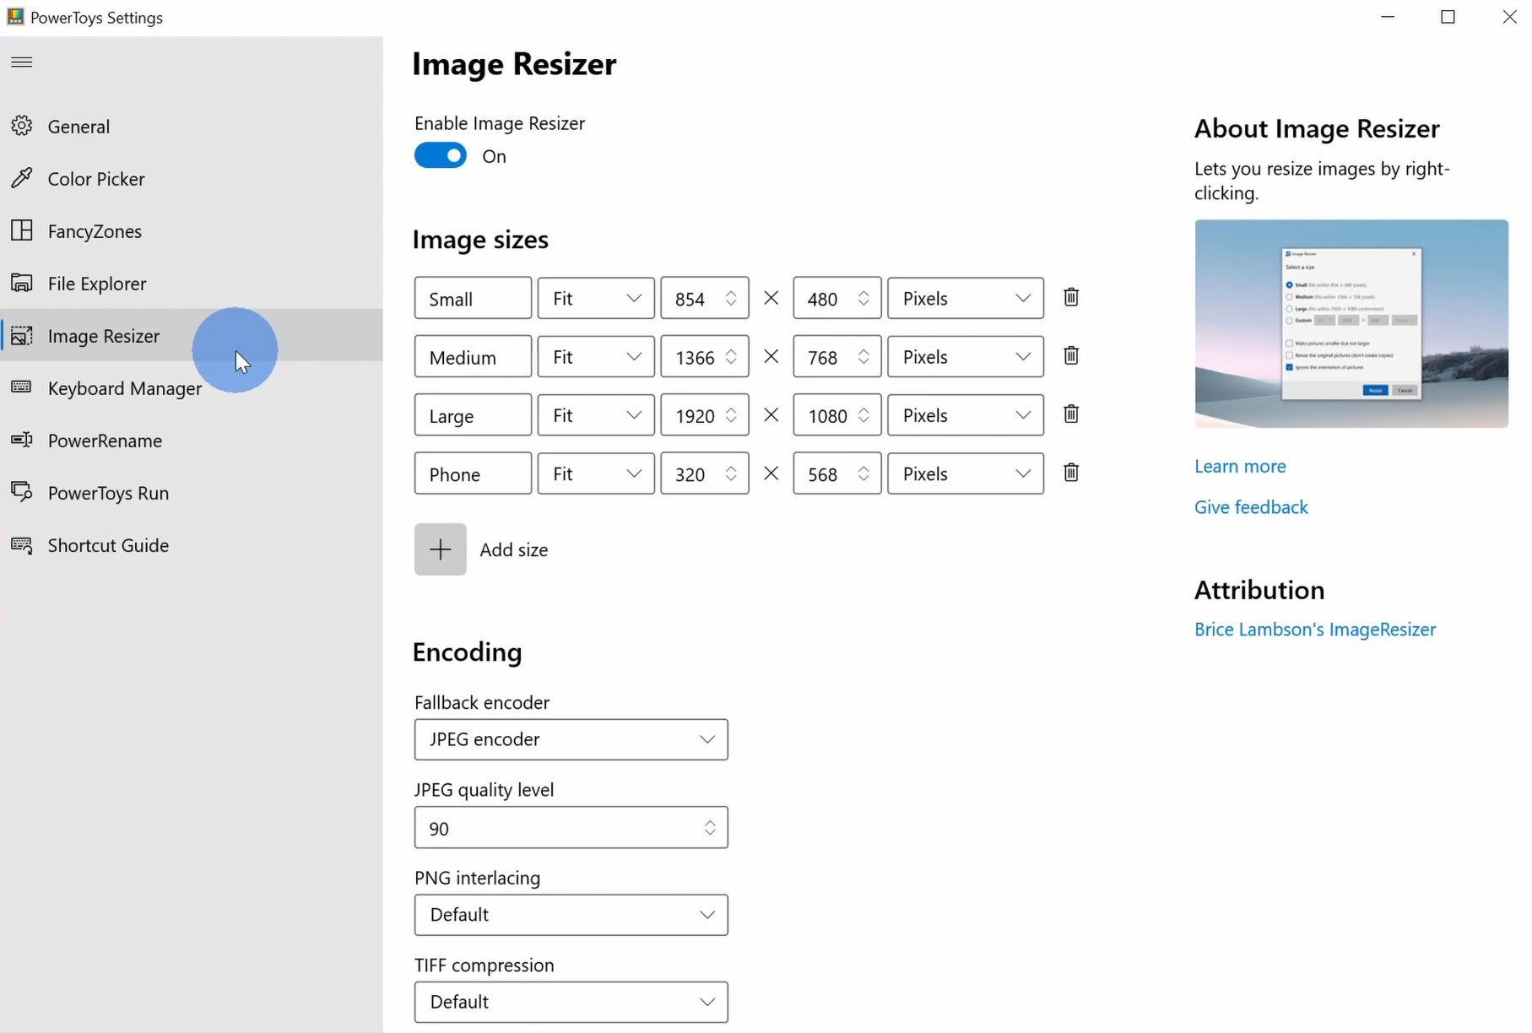Adjust the 568 height stepper for Phone
1532x1033 pixels.
(863, 473)
